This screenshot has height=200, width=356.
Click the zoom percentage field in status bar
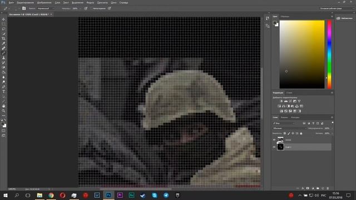(x=12, y=189)
